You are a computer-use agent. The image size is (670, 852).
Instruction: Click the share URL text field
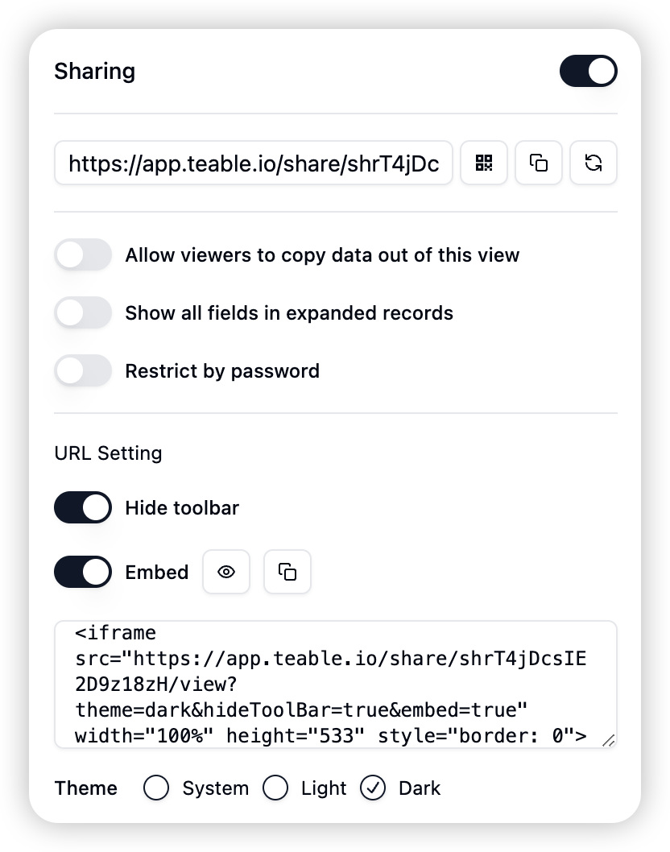click(x=253, y=163)
